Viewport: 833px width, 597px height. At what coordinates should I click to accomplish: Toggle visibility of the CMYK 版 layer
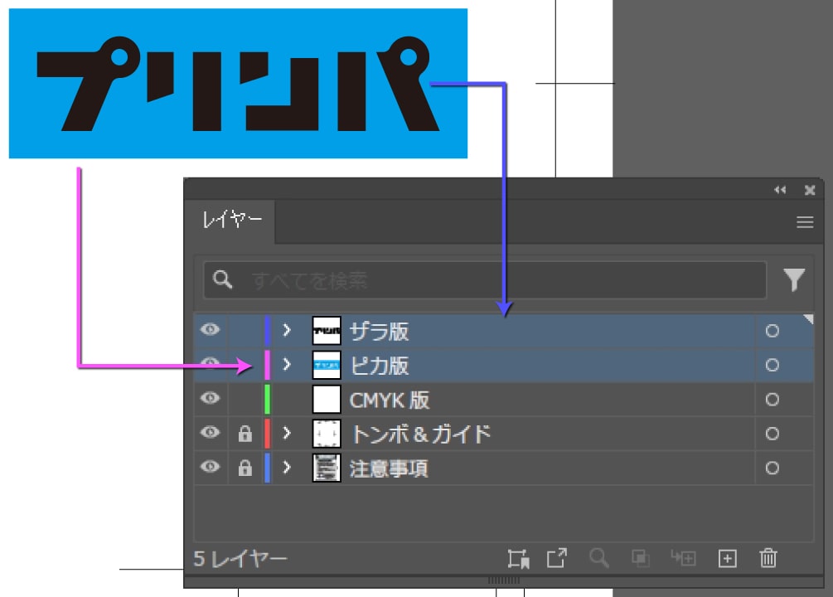coord(211,399)
